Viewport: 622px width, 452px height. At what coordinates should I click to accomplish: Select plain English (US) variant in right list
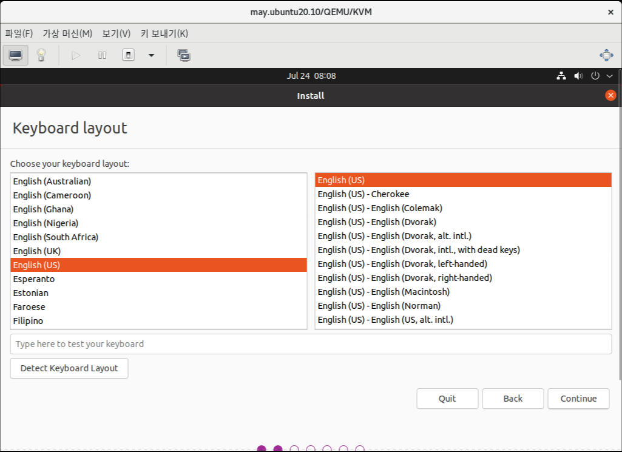464,180
